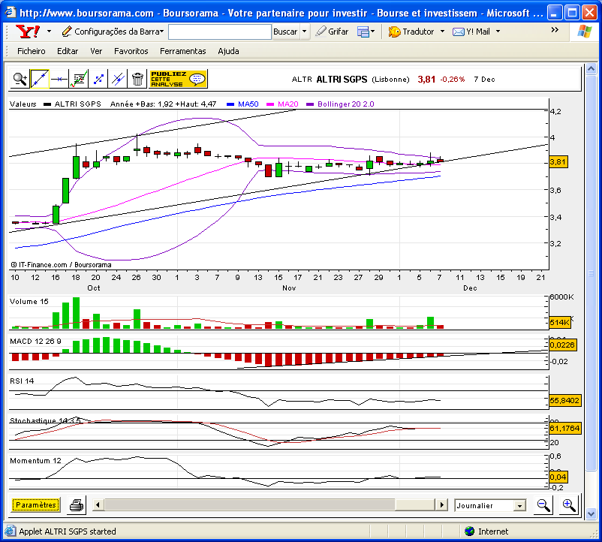This screenshot has height=542, width=602.
Task: Click the Internet Explorer page icon in title bar
Action: (x=10, y=12)
